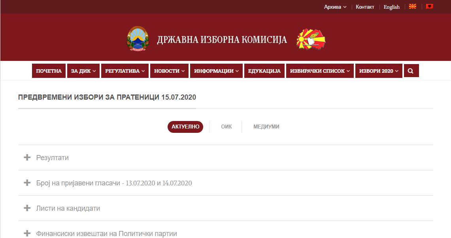Open the Архива dropdown in top bar

coord(335,7)
